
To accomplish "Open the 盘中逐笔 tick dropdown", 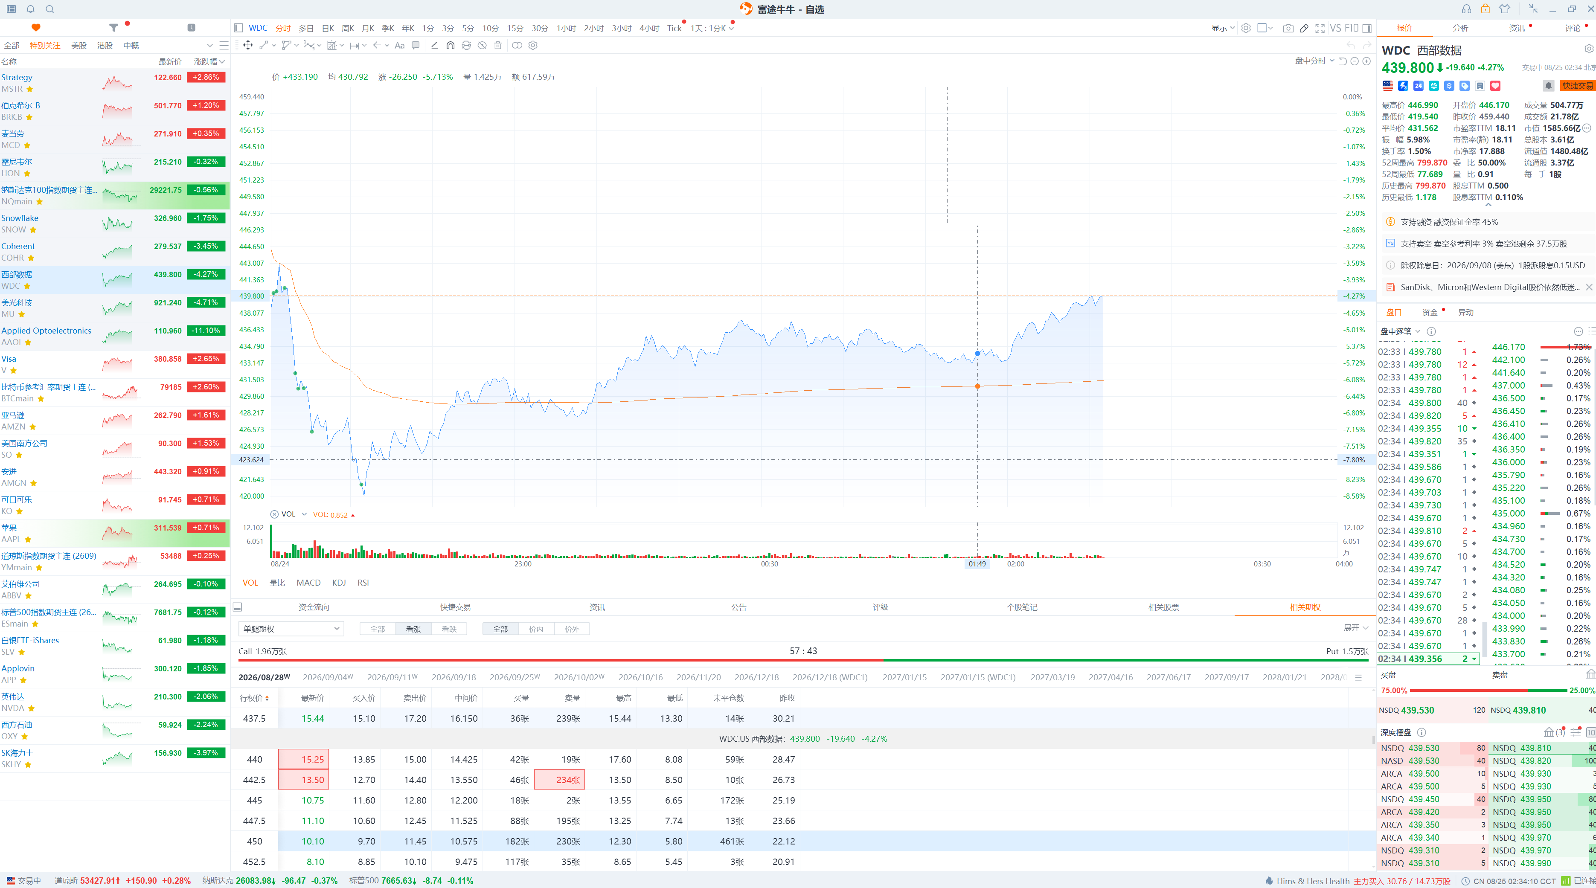I will point(1400,331).
